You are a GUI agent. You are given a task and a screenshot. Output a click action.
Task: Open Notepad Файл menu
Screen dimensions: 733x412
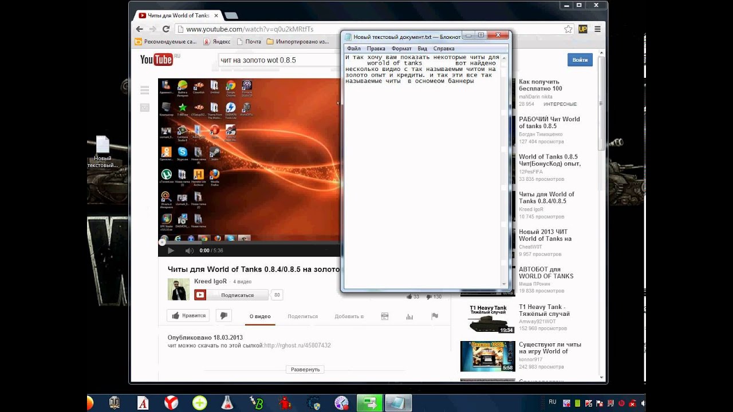click(354, 49)
